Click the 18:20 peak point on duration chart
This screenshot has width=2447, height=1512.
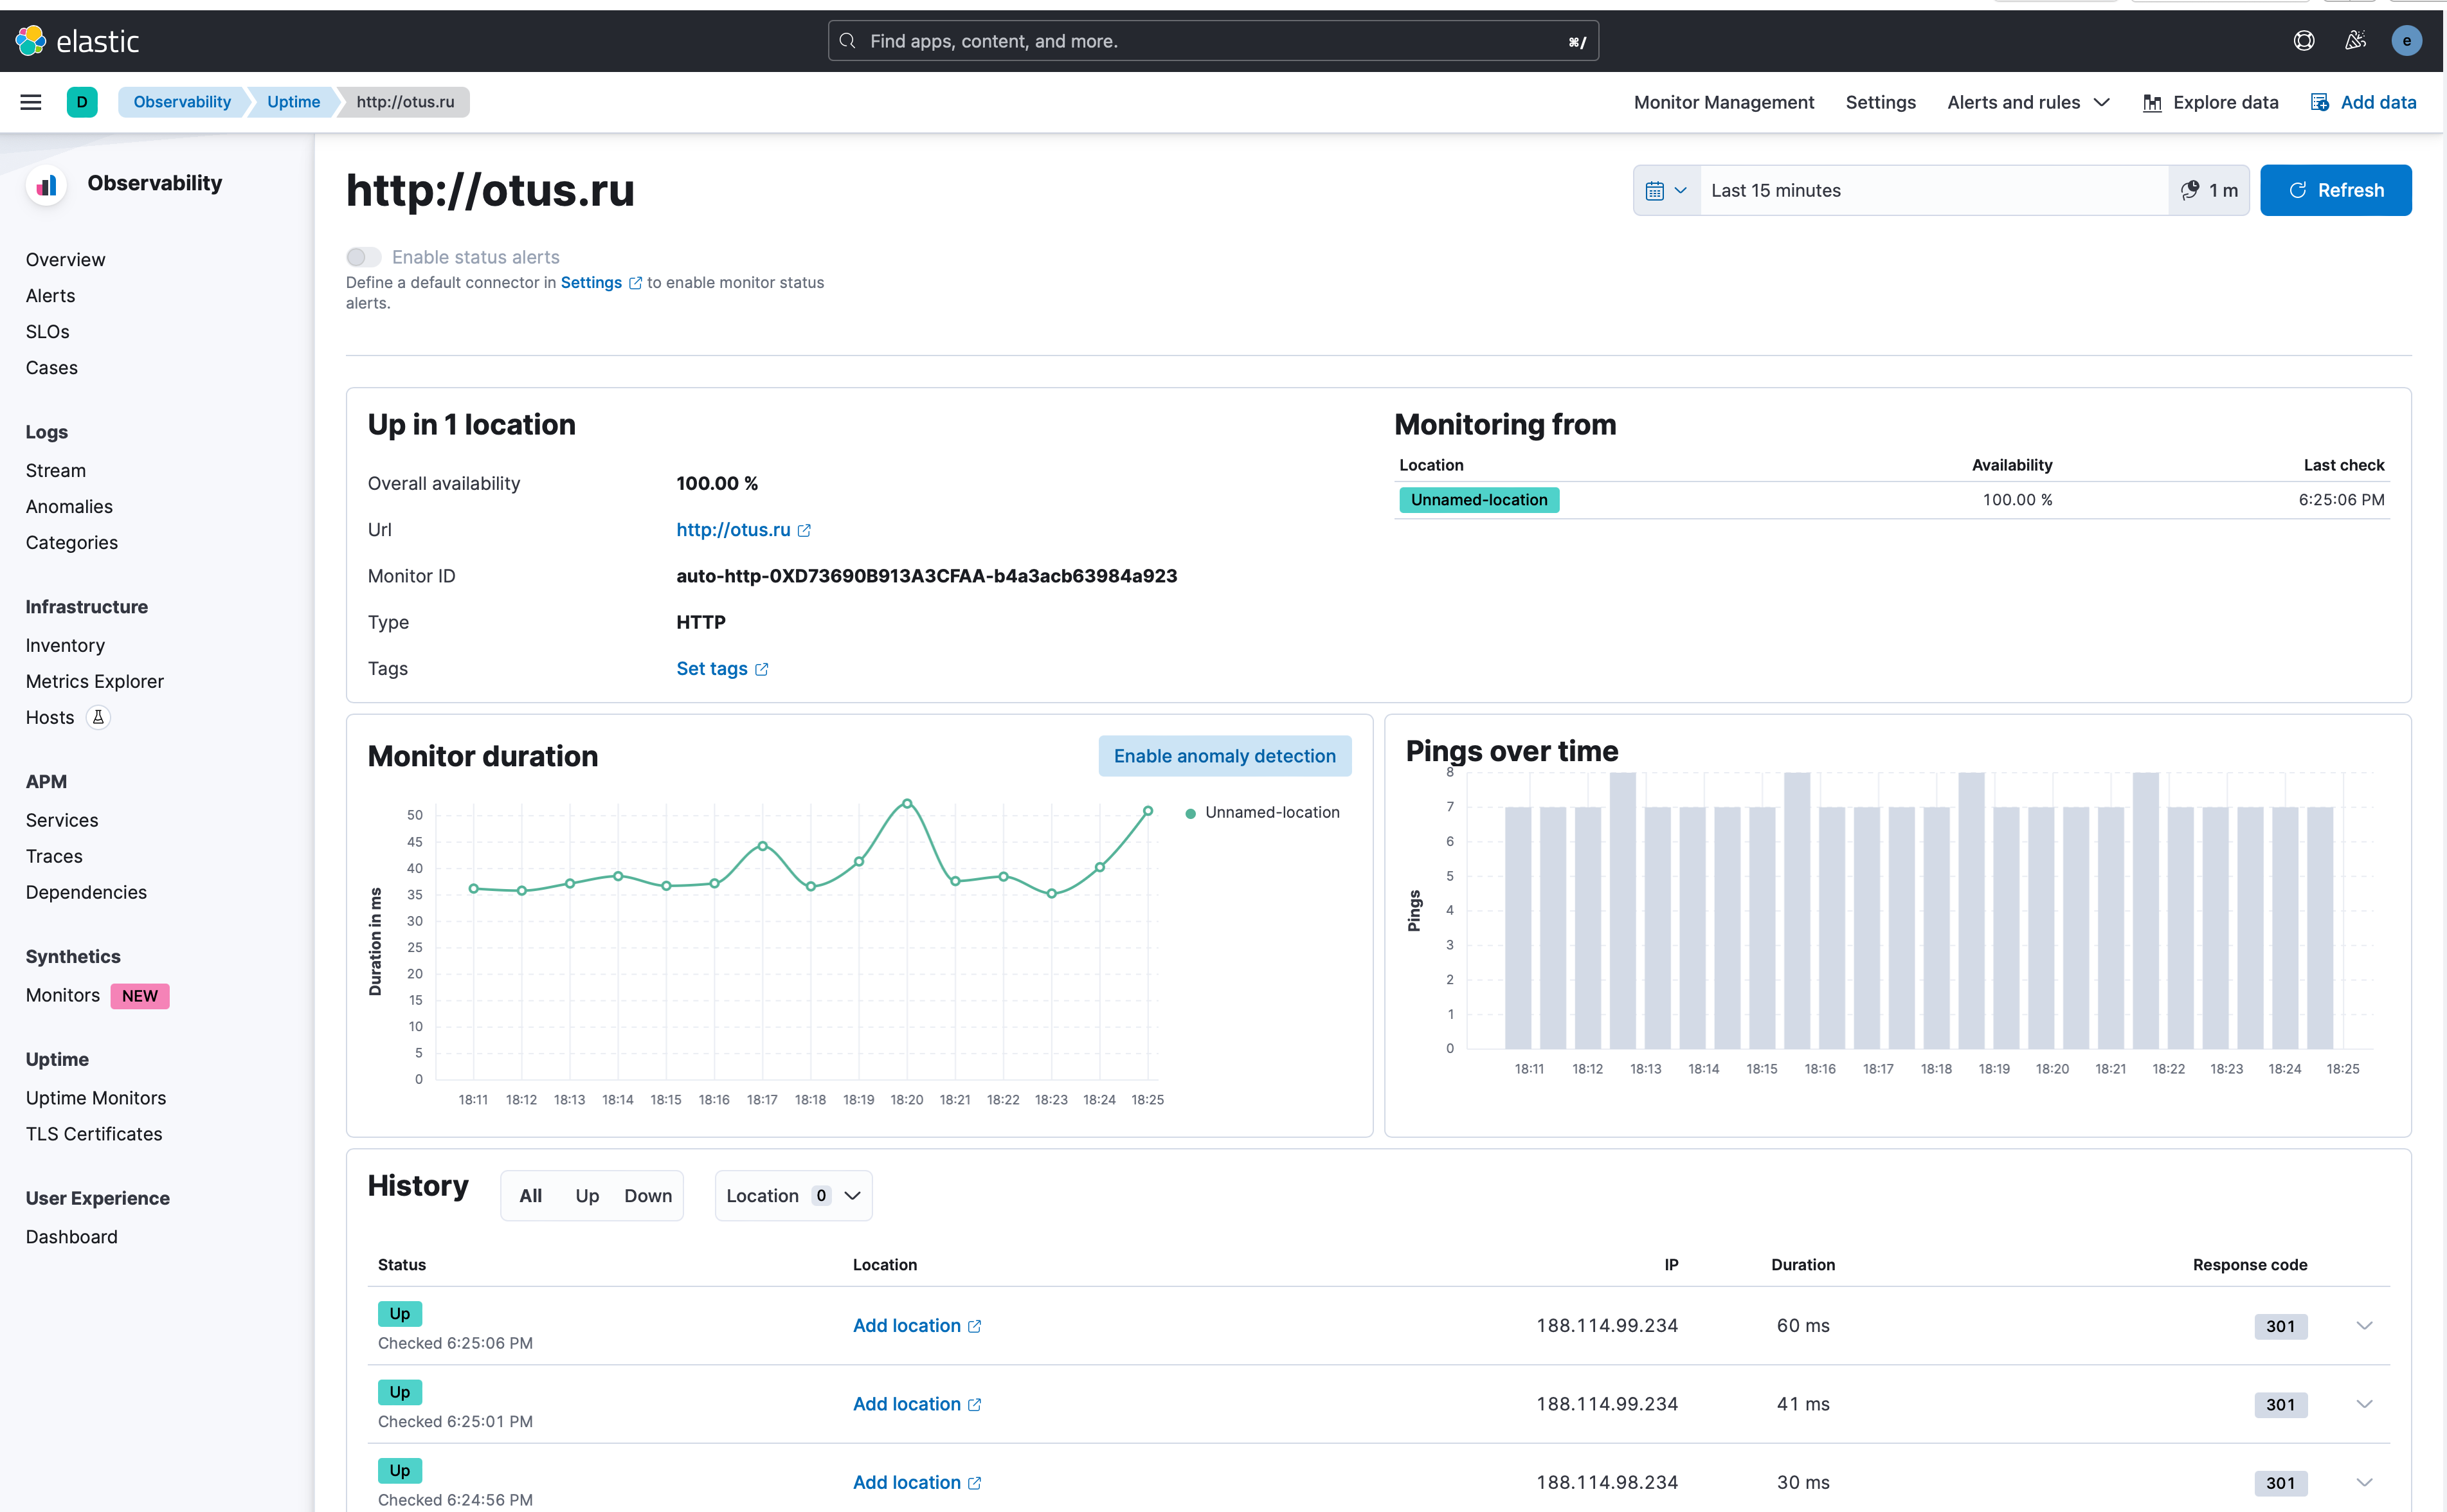(x=907, y=803)
